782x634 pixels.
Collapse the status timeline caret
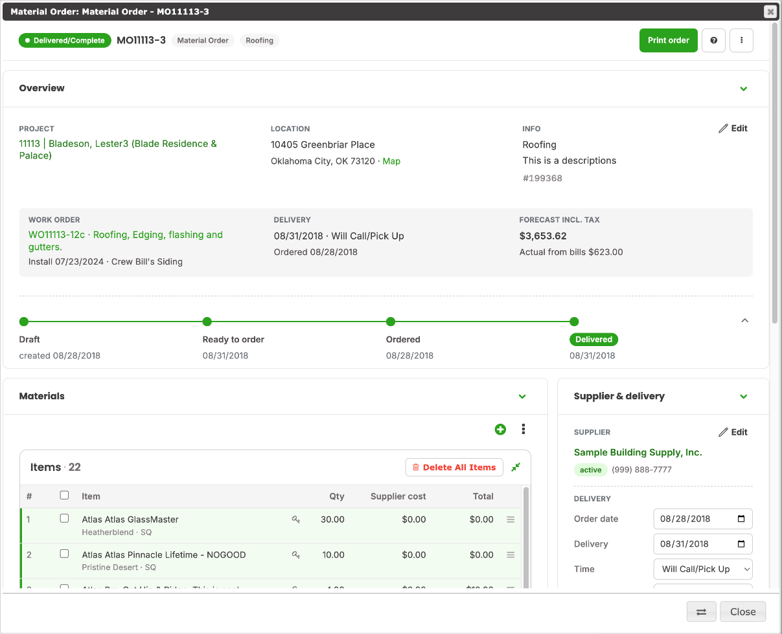744,320
